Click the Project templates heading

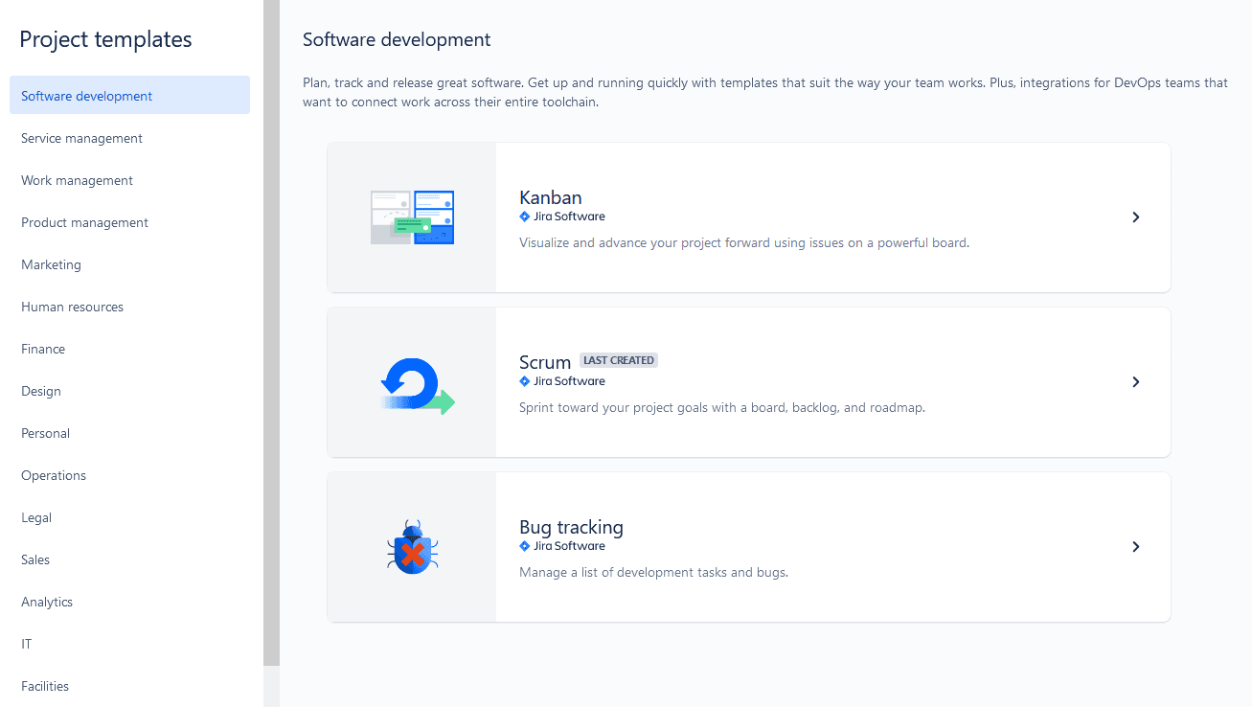click(105, 39)
